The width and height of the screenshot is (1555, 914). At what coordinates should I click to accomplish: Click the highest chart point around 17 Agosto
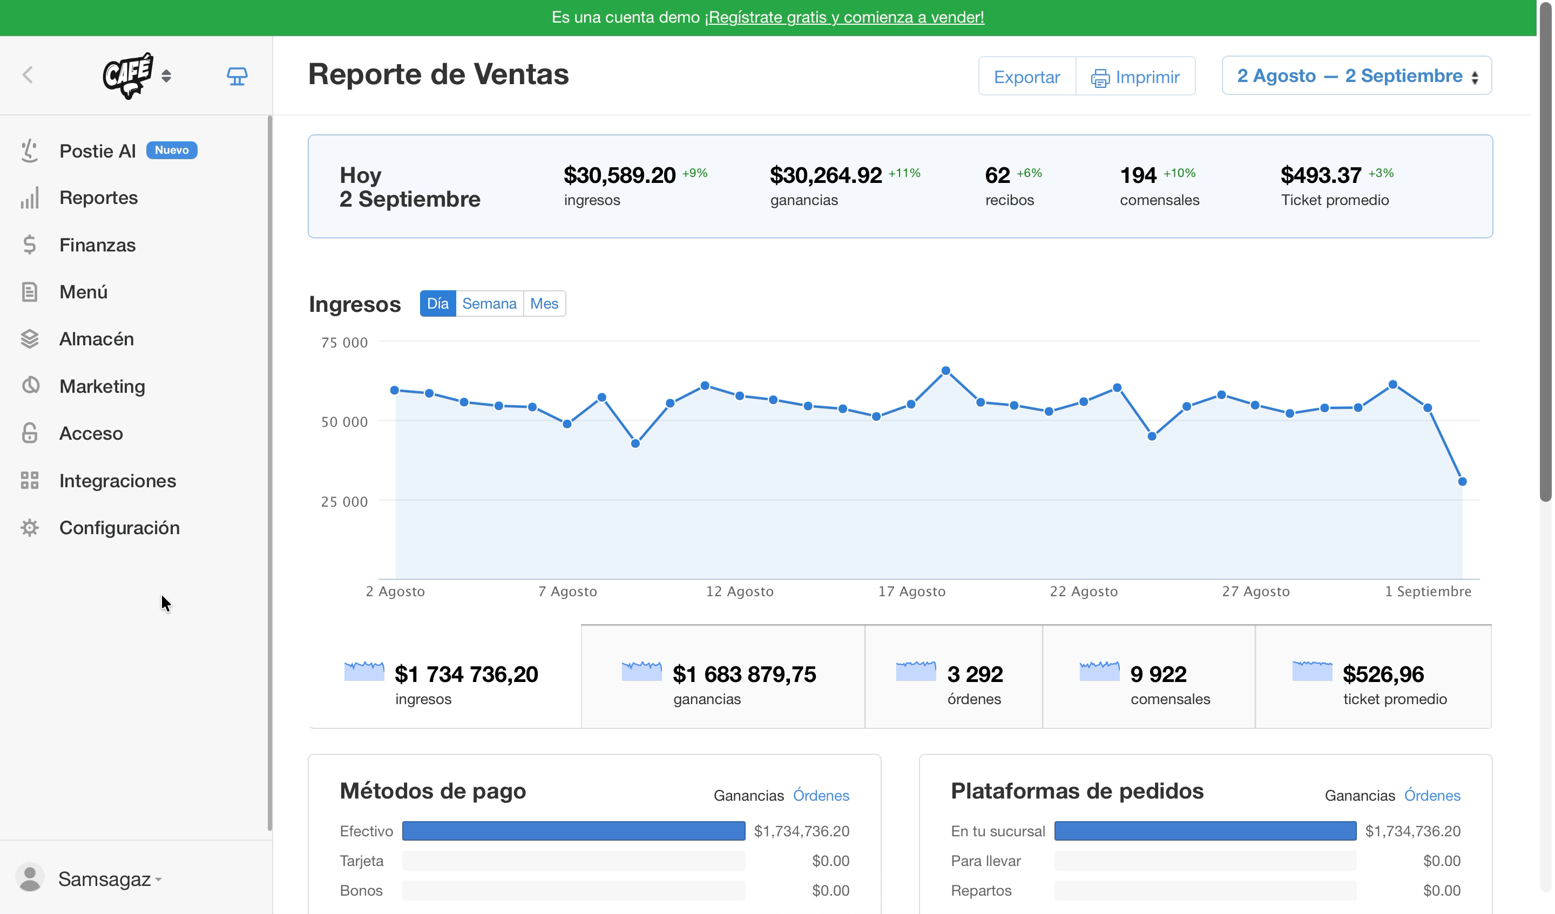tap(946, 371)
